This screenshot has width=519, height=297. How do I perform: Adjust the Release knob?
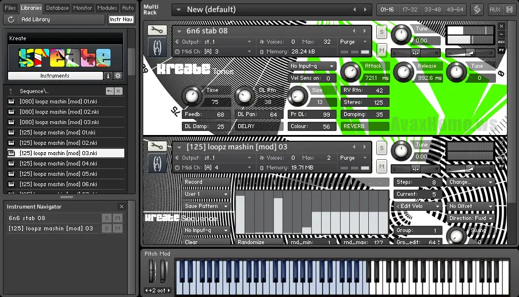[x=403, y=72]
